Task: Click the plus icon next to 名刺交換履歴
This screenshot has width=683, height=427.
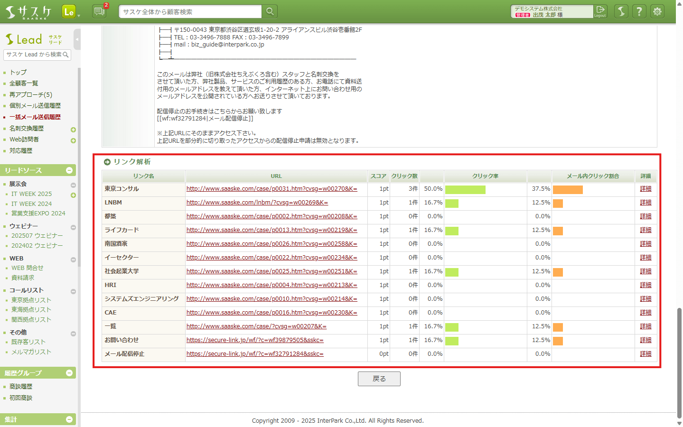Action: point(73,130)
